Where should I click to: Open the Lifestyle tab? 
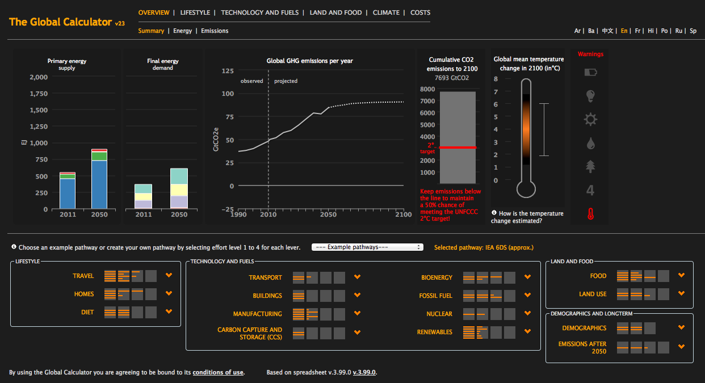coord(195,12)
